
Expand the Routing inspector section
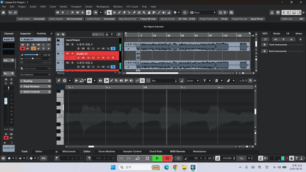pos(35,81)
